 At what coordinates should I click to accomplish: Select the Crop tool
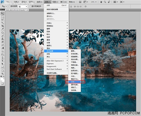[3, 26]
